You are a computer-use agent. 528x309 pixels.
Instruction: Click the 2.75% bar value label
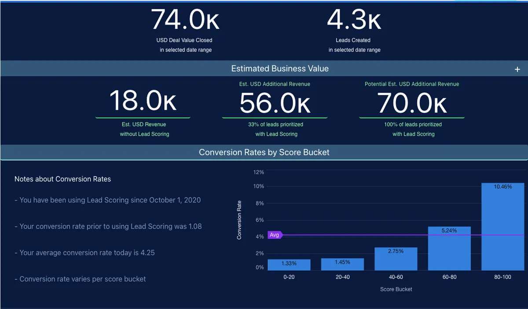coord(396,252)
